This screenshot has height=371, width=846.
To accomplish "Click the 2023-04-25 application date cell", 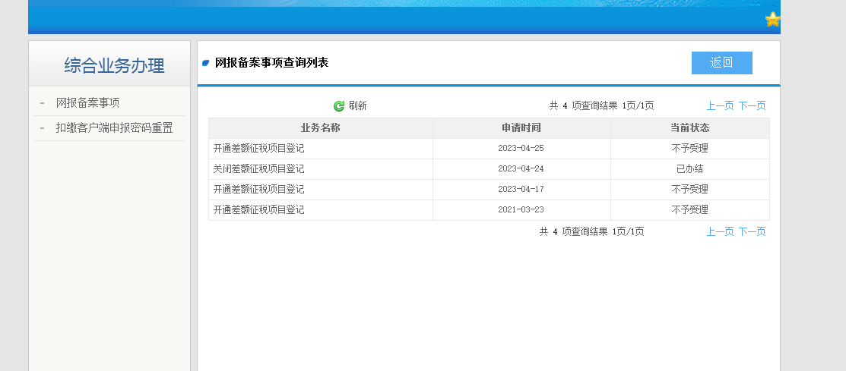I will click(521, 149).
